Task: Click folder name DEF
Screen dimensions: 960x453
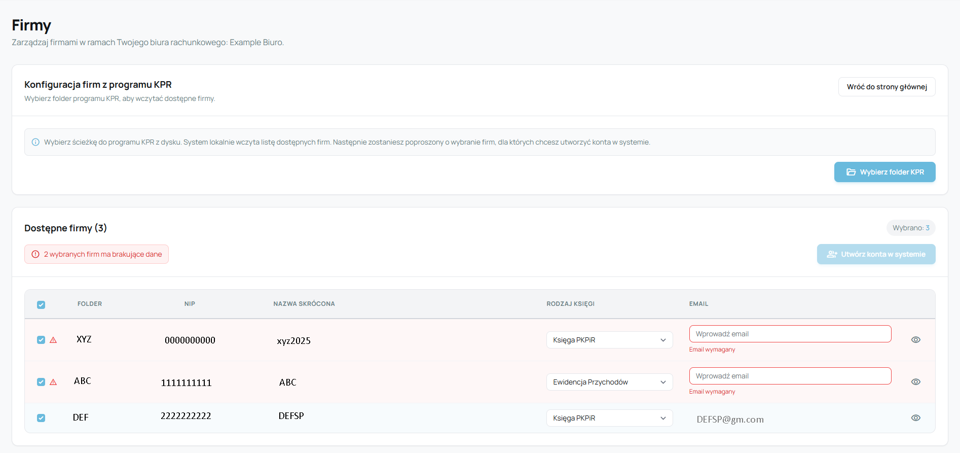Action: tap(81, 417)
